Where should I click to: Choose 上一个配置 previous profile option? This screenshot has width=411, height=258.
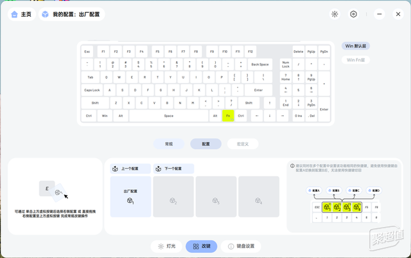[130, 169]
